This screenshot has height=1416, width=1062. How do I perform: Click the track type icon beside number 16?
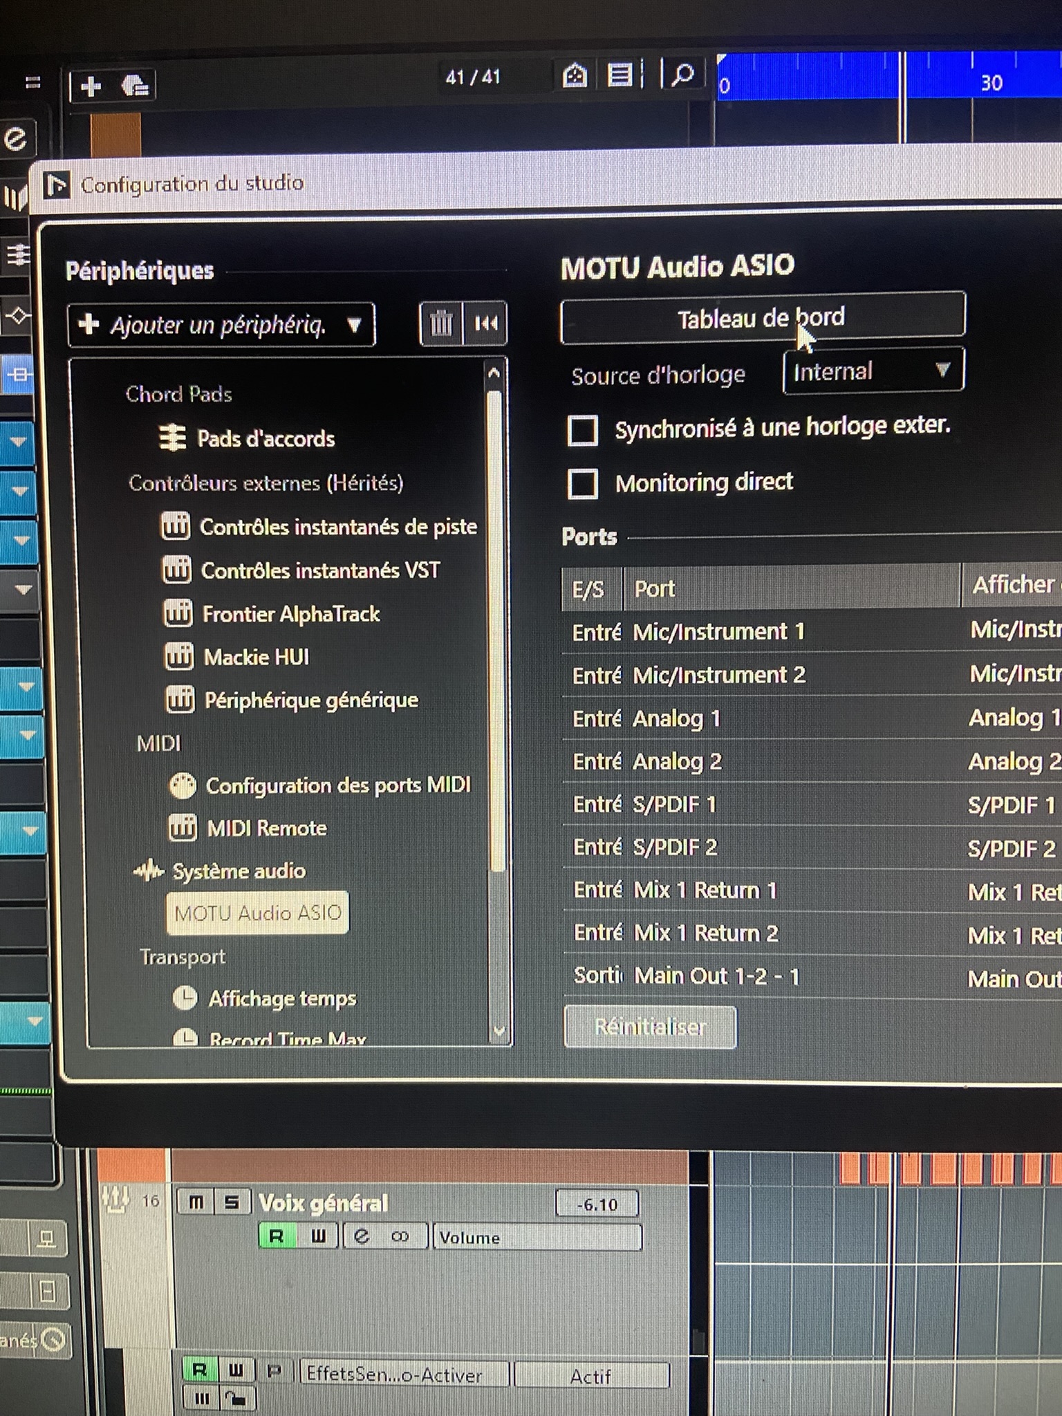(115, 1200)
